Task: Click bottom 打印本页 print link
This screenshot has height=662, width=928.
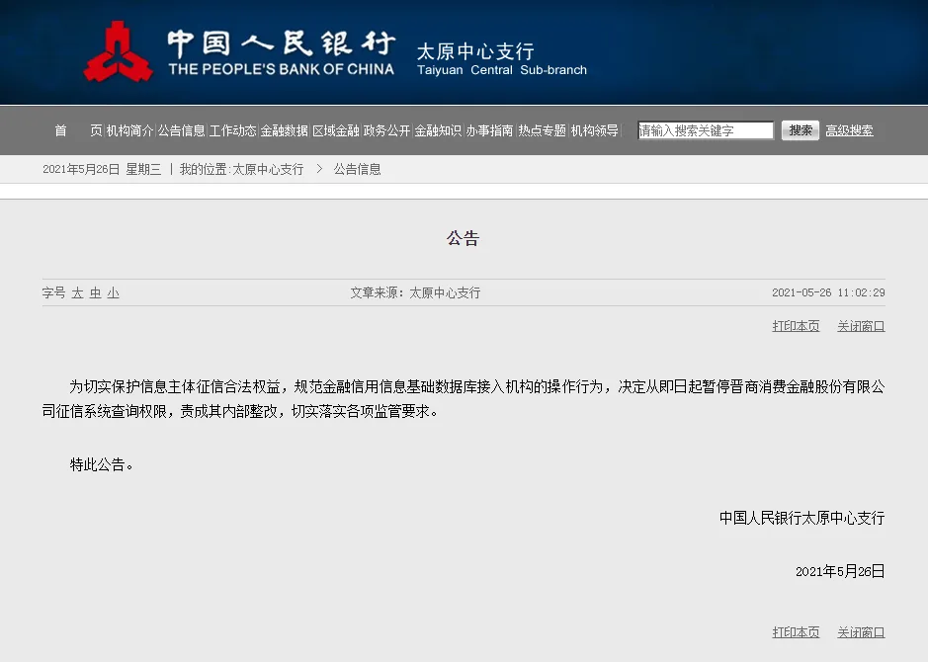Action: click(x=796, y=632)
